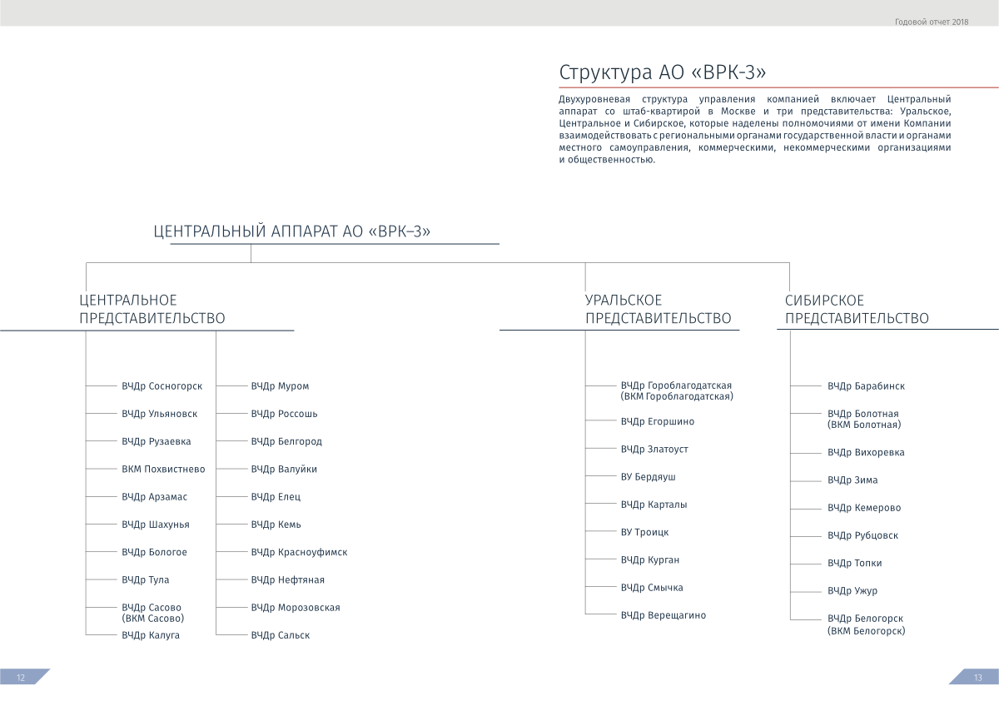Image resolution: width=999 pixels, height=706 pixels.
Task: Select the 'ВЧДр Гороблагодатская' item
Action: click(676, 385)
